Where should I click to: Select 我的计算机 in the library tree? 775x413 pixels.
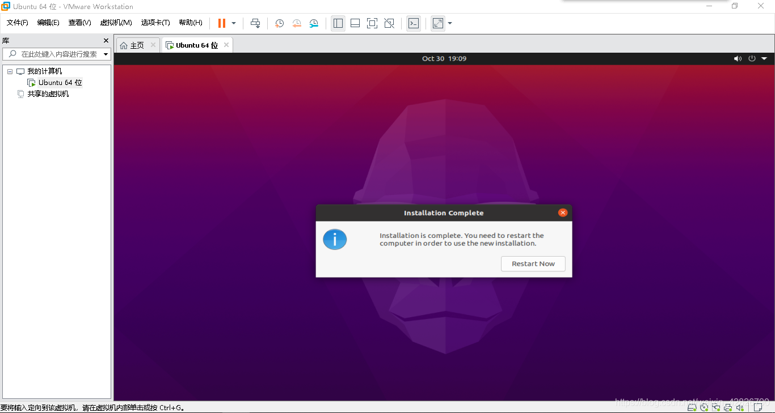[x=45, y=71]
